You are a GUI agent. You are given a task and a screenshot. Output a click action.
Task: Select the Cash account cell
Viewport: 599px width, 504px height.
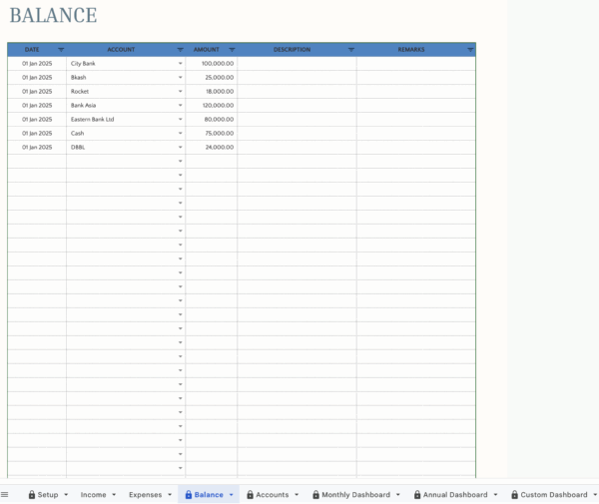click(120, 133)
